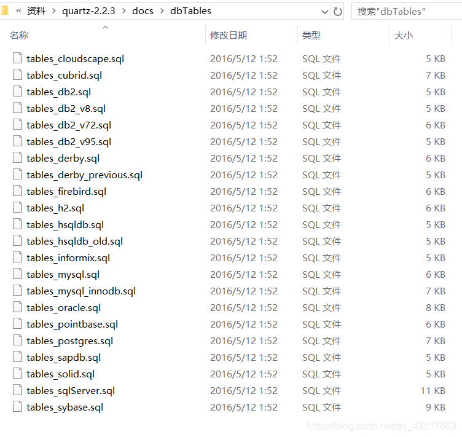This screenshot has height=437, width=462.
Task: Click the 8 KB size of tables_oracle.sql
Action: click(436, 308)
